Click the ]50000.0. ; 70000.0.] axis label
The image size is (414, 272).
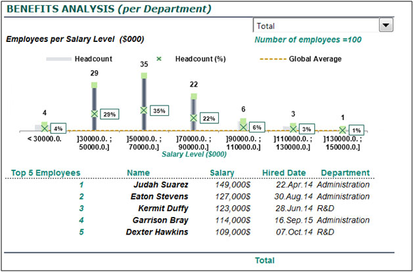coord(144,143)
